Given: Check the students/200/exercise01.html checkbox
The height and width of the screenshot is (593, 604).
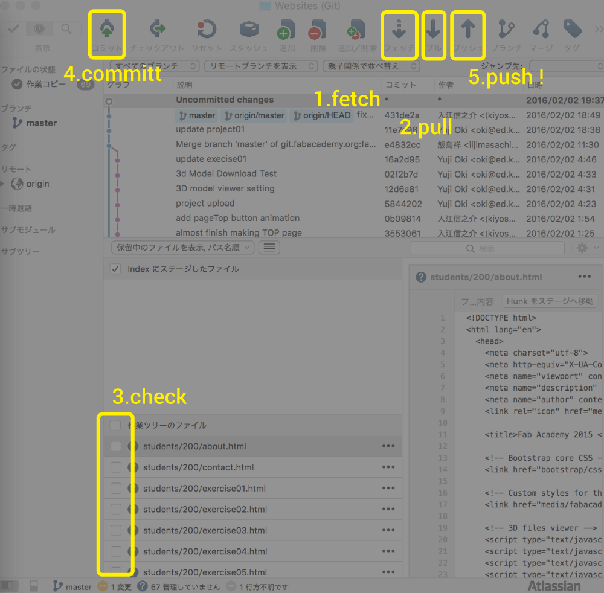Looking at the screenshot, I should click(x=115, y=489).
